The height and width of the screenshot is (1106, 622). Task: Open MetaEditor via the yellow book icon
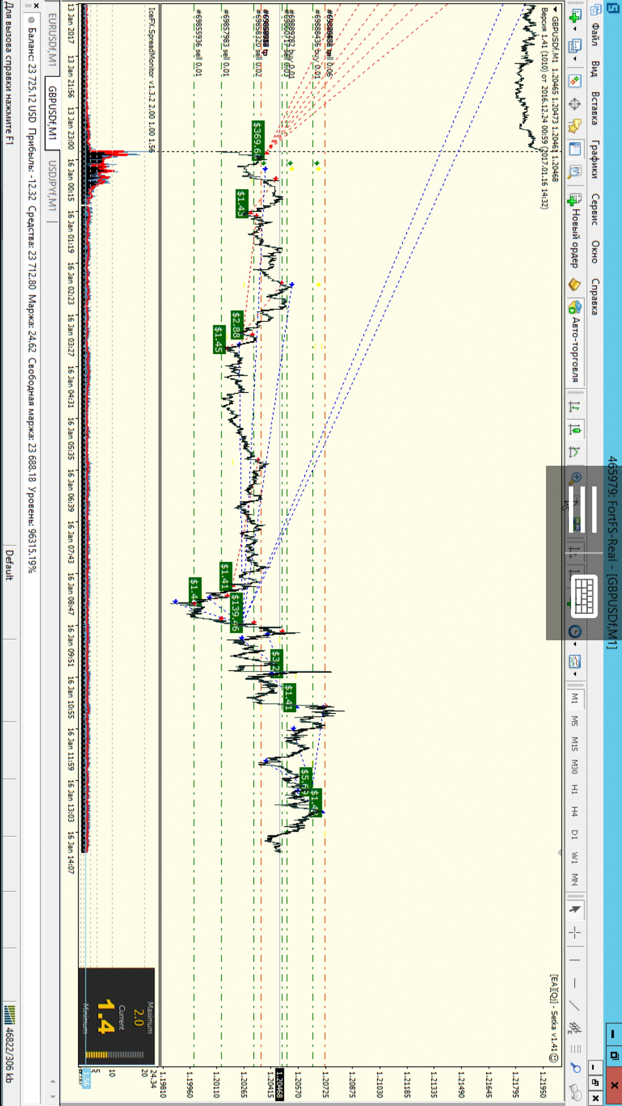coord(575,285)
